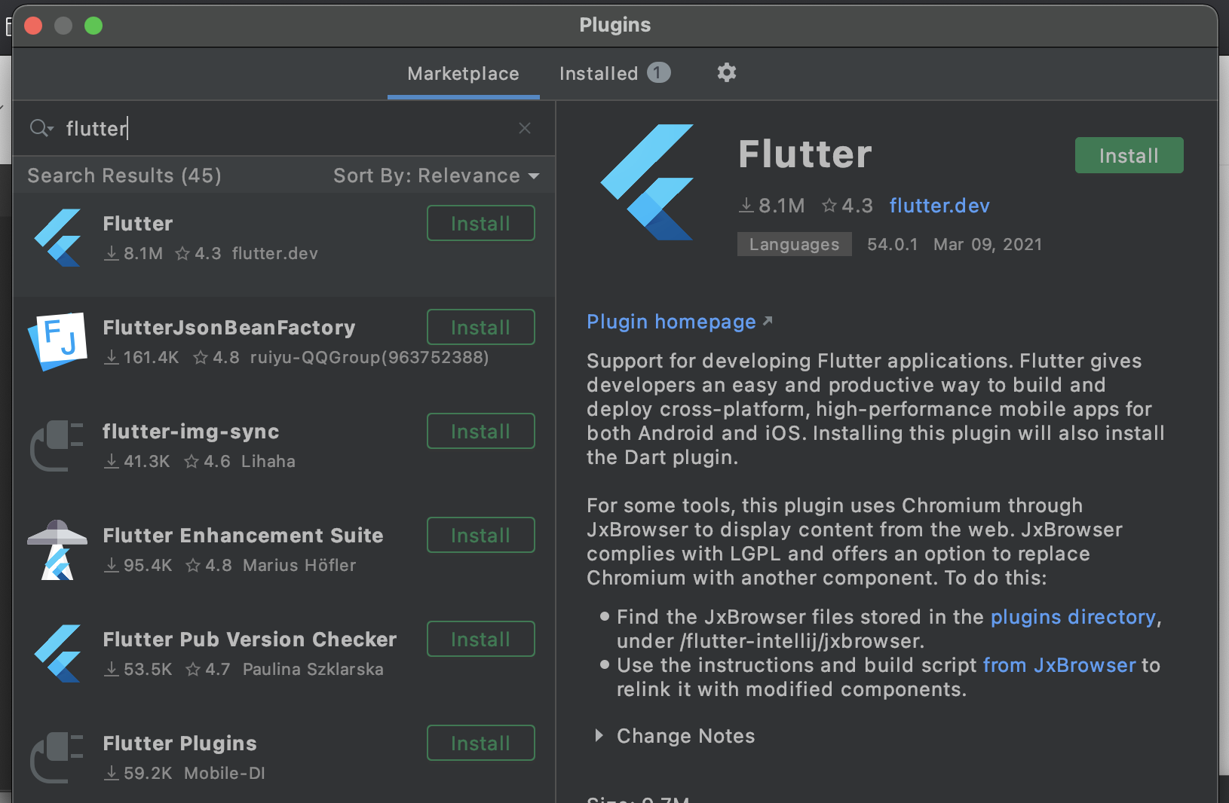The width and height of the screenshot is (1229, 803).
Task: Select the Flutter Pub Version Checker title
Action: tap(250, 640)
